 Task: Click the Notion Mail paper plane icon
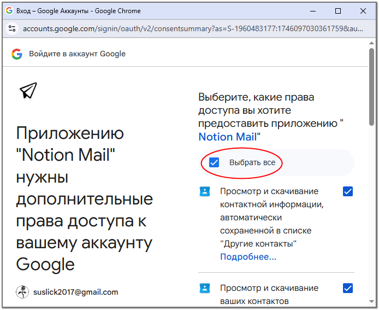click(x=28, y=91)
